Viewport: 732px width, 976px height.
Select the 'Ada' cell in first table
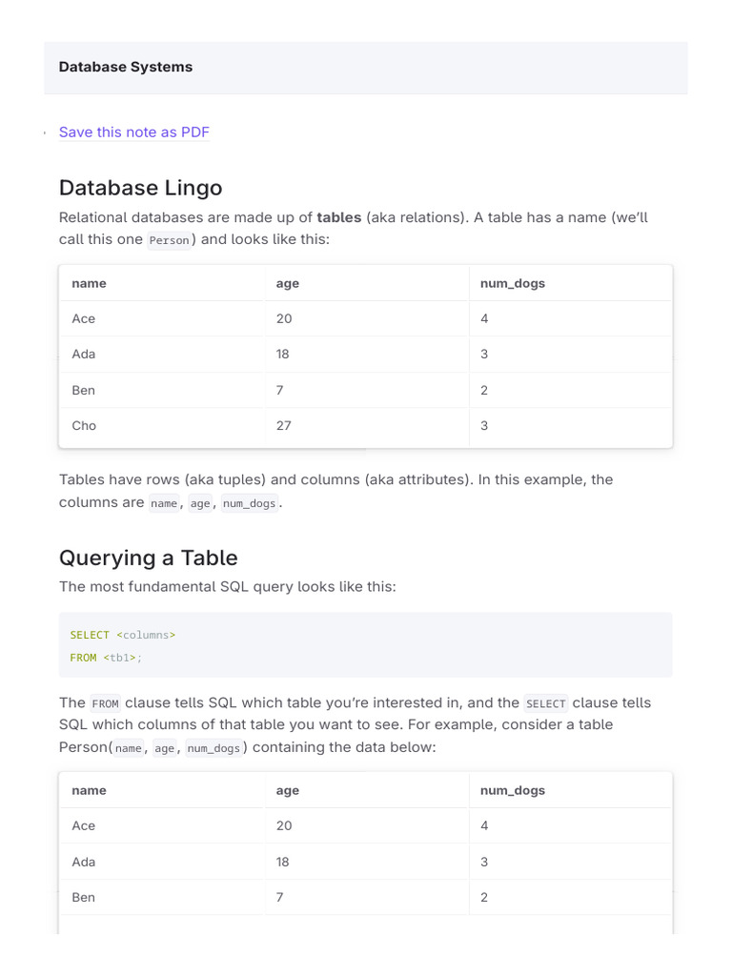(84, 354)
